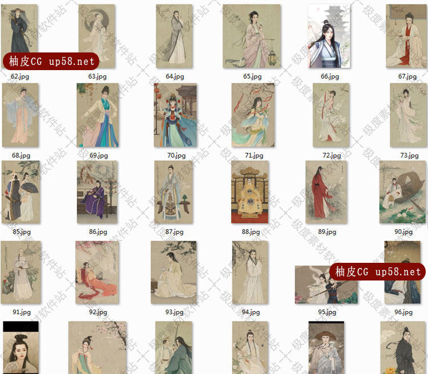
Task: Select the 91.jpg thumbnail
Action: (x=21, y=273)
